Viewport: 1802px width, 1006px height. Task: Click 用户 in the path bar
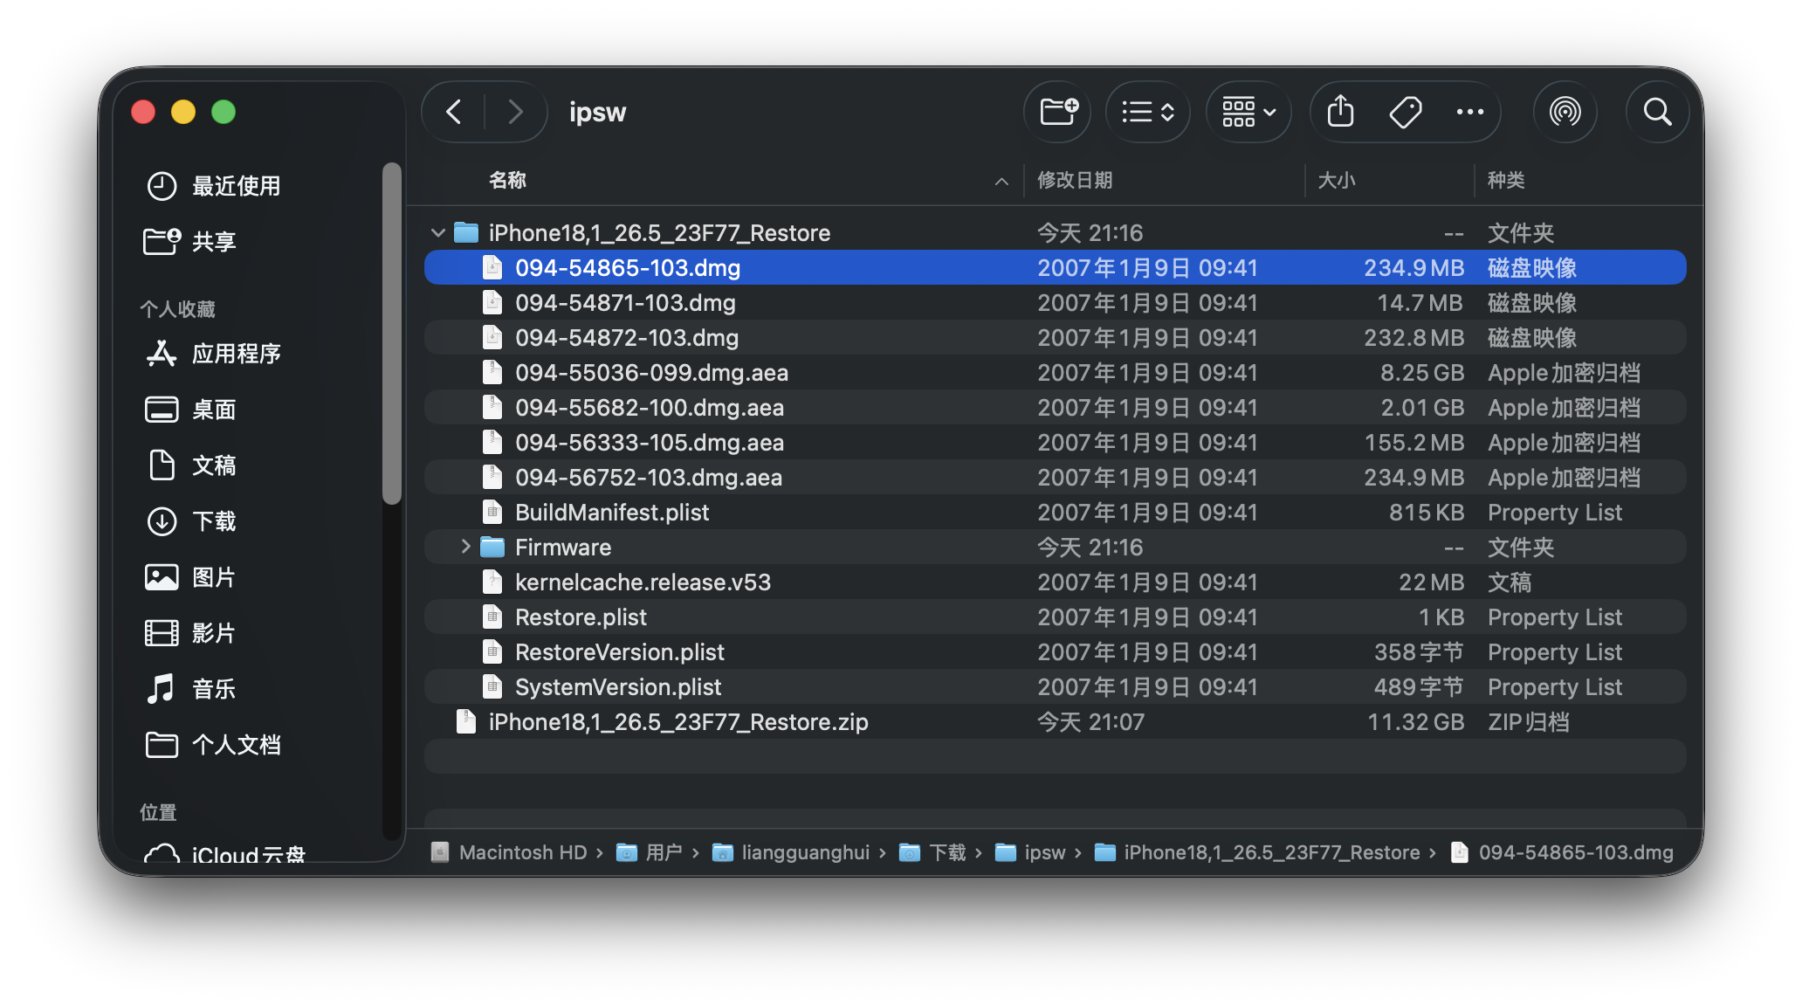tap(650, 852)
